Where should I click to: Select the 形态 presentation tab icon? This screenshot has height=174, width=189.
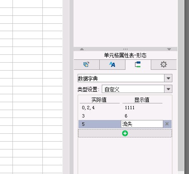point(138,64)
